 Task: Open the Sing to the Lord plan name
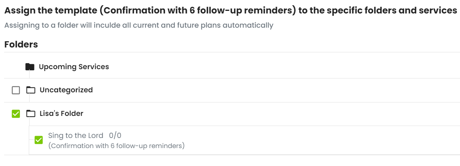(76, 135)
